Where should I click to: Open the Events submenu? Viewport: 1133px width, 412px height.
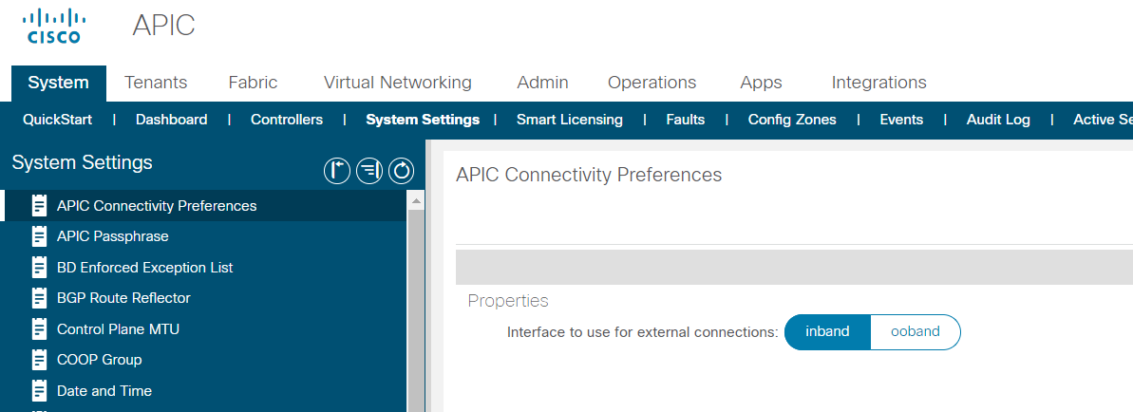click(901, 120)
